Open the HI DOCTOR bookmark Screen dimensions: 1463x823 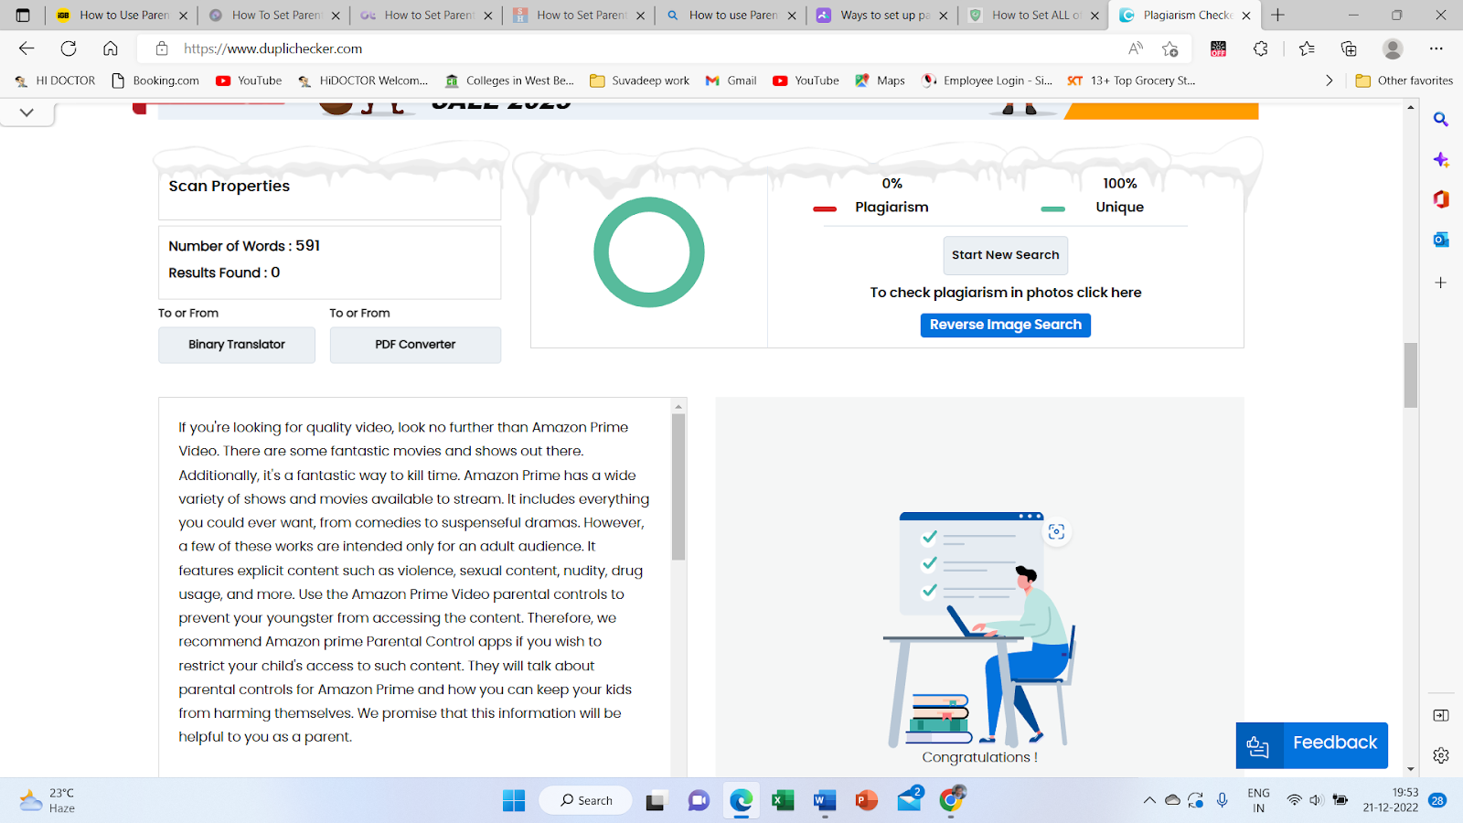55,80
